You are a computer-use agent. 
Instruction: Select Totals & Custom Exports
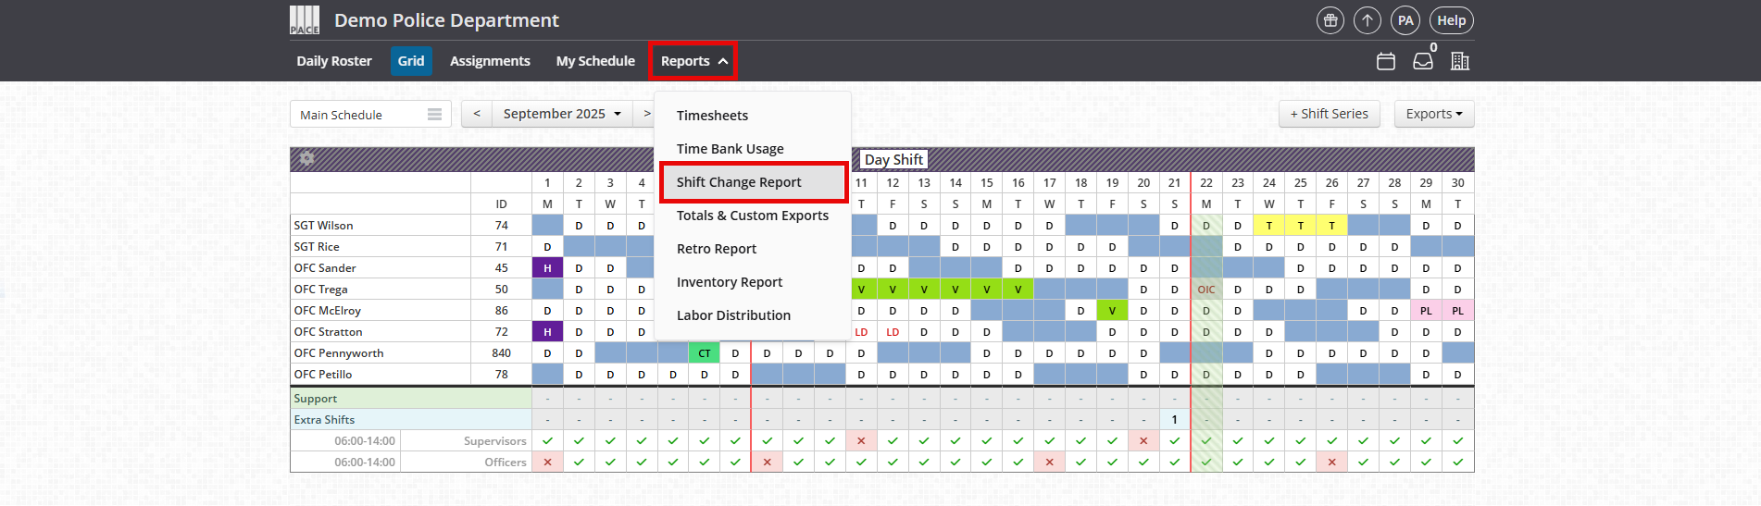[752, 216]
